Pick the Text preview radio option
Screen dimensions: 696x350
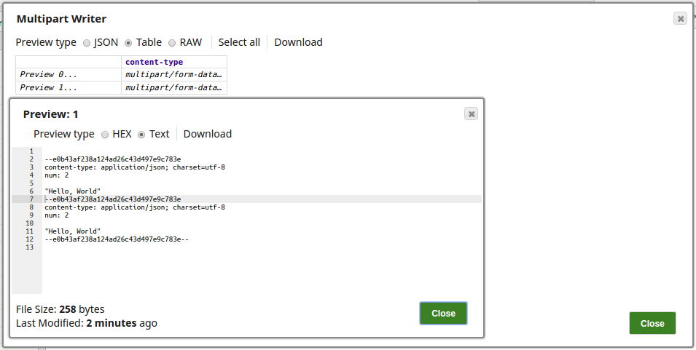point(141,135)
